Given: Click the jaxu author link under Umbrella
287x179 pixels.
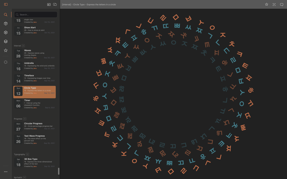Looking at the screenshot, I should 35,68.
